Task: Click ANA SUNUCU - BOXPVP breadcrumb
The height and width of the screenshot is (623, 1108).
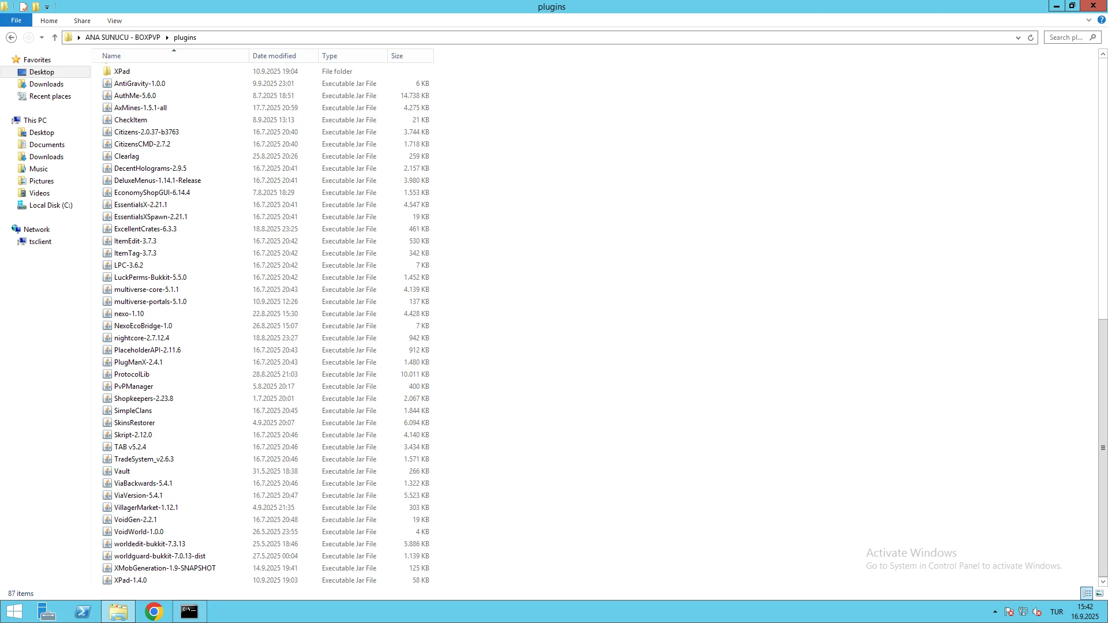Action: point(123,37)
